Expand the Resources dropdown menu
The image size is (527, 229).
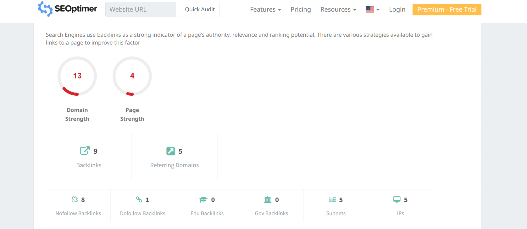(338, 9)
